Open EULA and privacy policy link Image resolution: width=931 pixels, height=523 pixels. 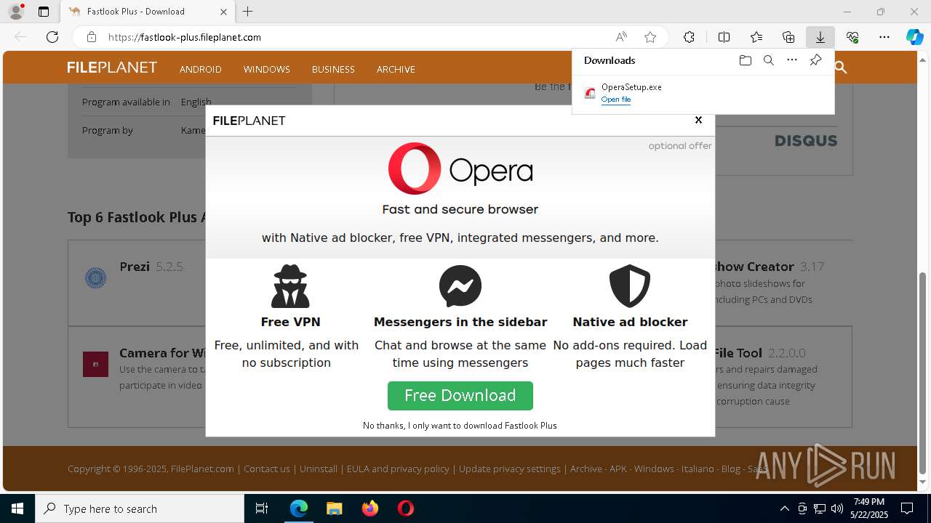tap(398, 469)
